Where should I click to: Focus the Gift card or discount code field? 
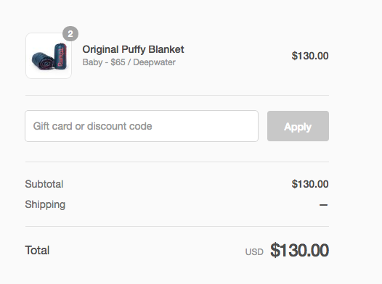coord(142,126)
